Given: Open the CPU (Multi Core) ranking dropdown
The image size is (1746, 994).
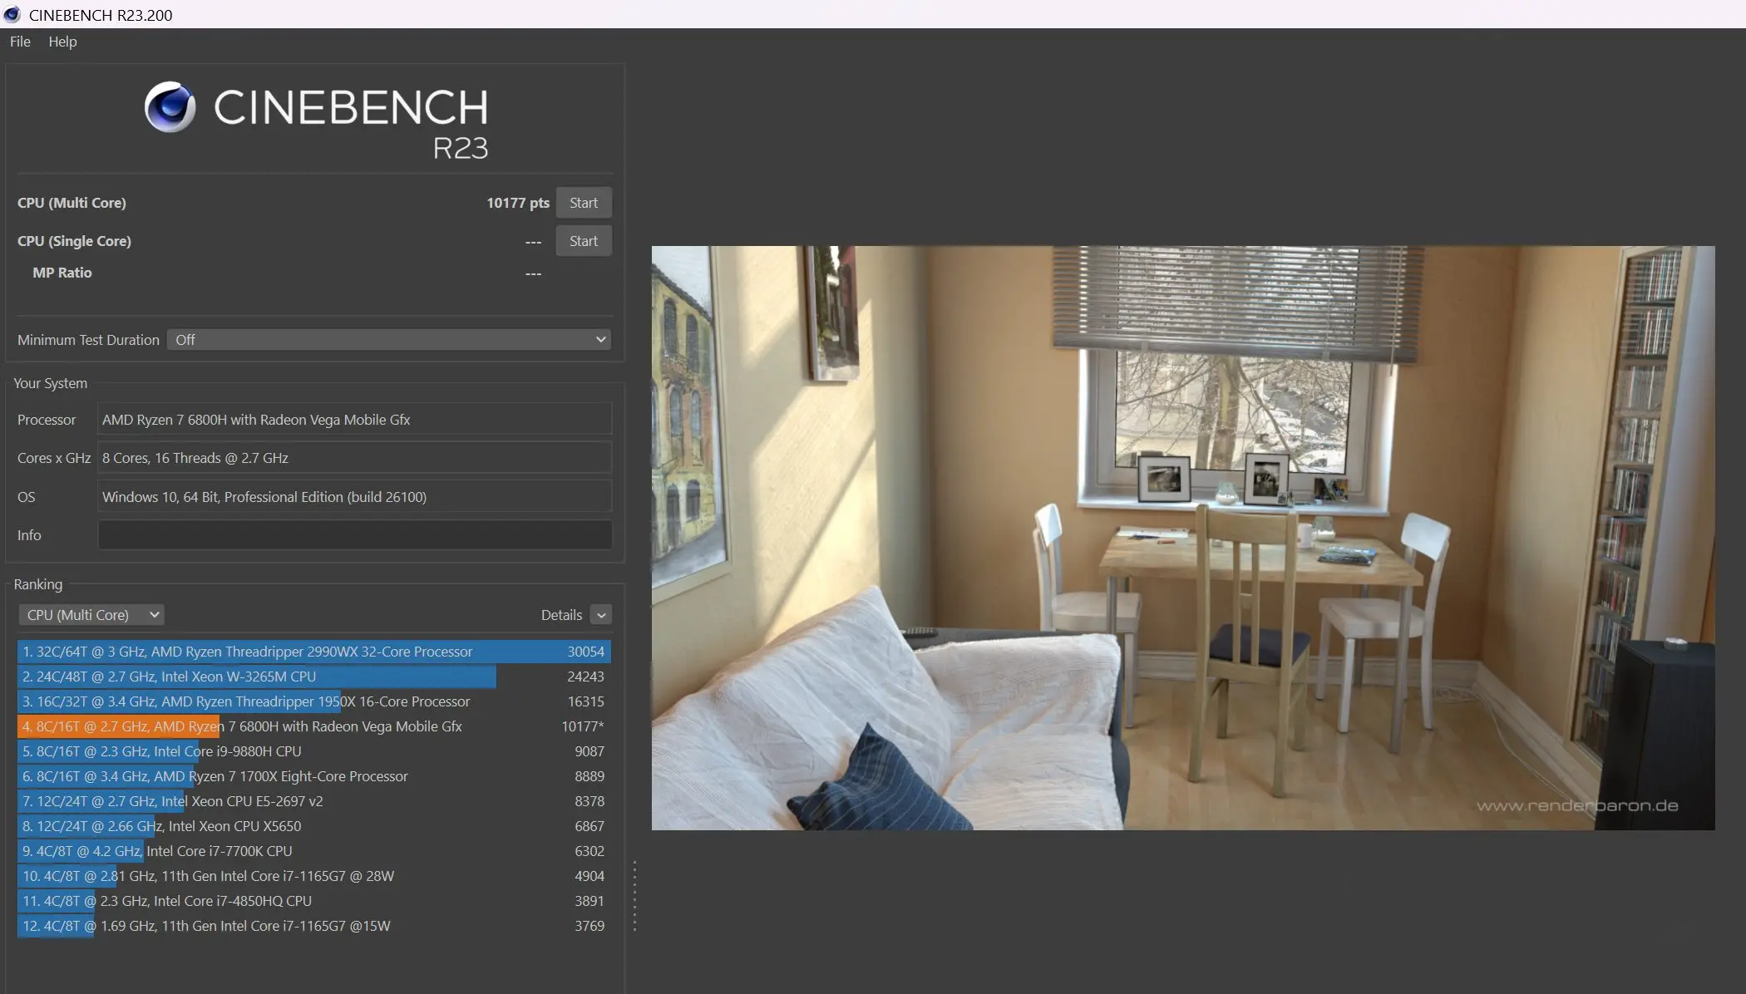Looking at the screenshot, I should [x=91, y=615].
